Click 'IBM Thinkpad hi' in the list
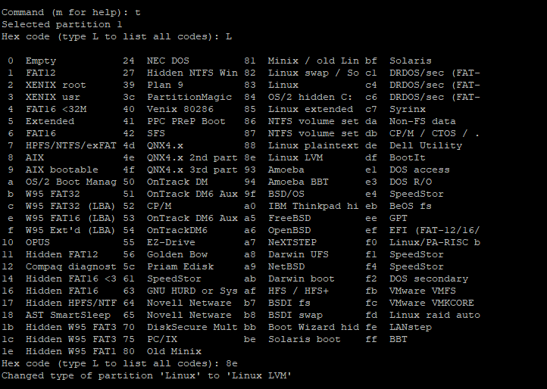The width and height of the screenshot is (547, 389). [x=313, y=206]
